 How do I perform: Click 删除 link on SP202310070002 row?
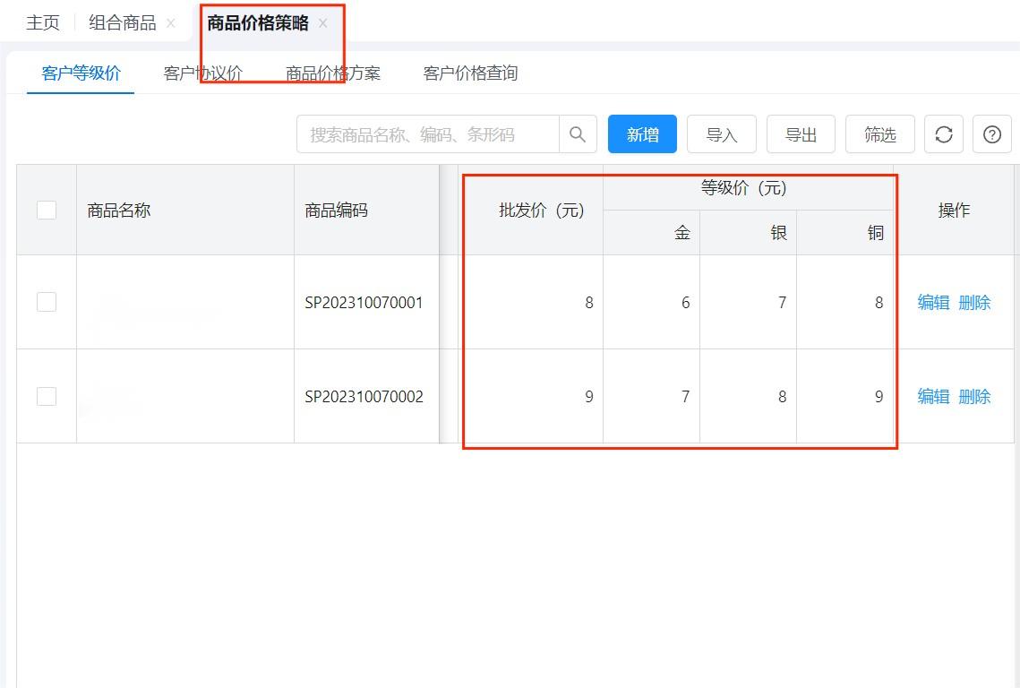click(976, 396)
